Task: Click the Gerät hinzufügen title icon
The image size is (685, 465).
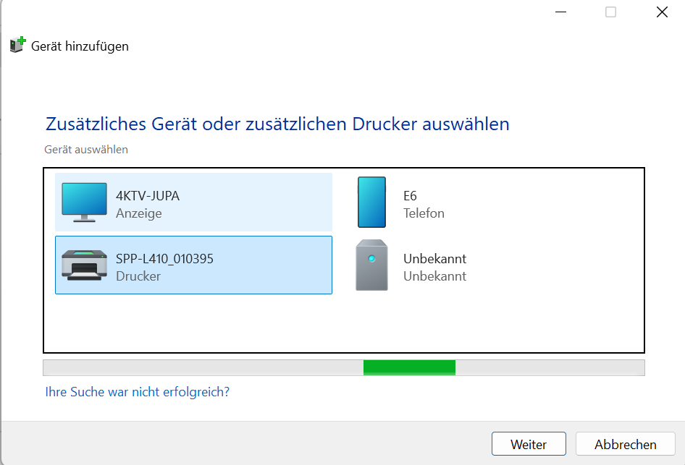Action: tap(18, 45)
